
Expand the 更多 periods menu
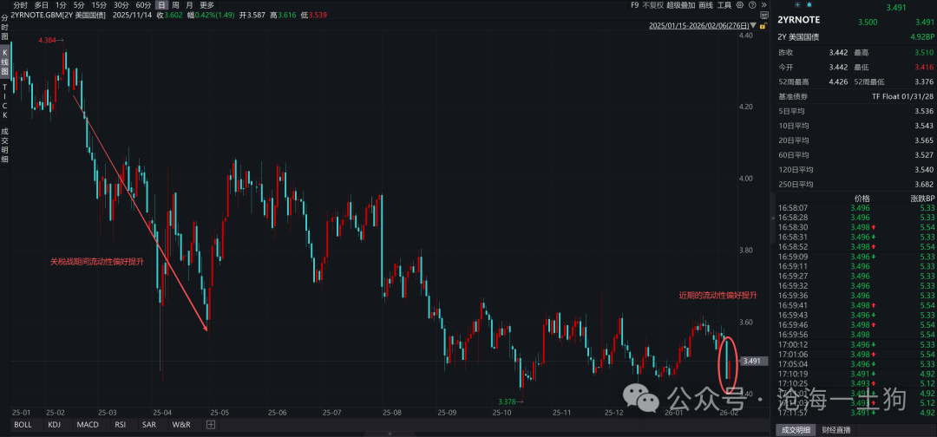206,5
